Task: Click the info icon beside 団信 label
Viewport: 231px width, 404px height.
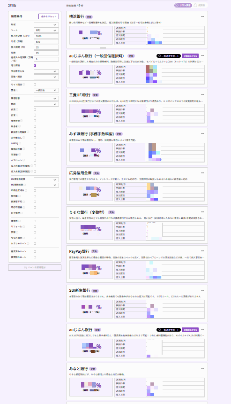Action: [17, 90]
